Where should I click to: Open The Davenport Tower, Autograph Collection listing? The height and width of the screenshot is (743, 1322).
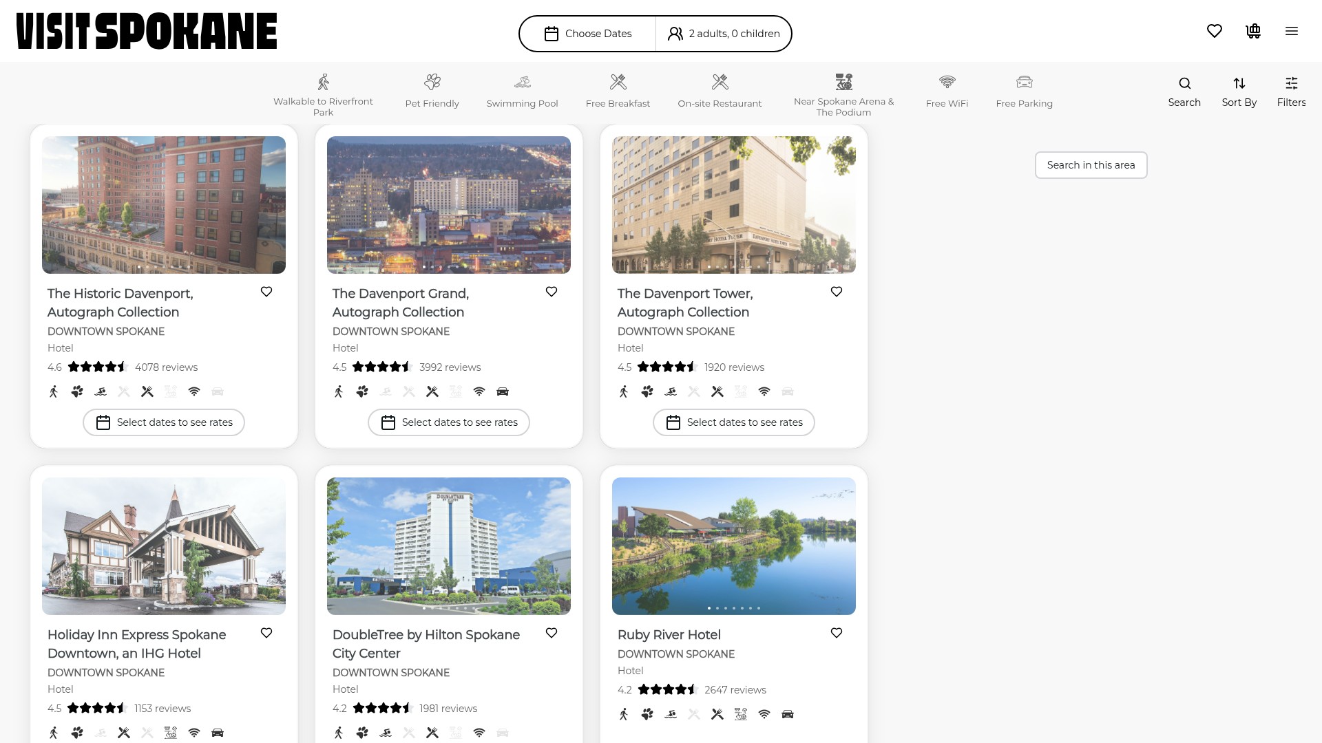pos(685,303)
